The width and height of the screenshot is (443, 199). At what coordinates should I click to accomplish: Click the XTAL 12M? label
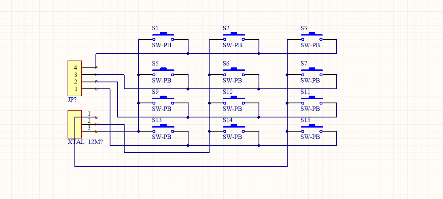coord(85,142)
